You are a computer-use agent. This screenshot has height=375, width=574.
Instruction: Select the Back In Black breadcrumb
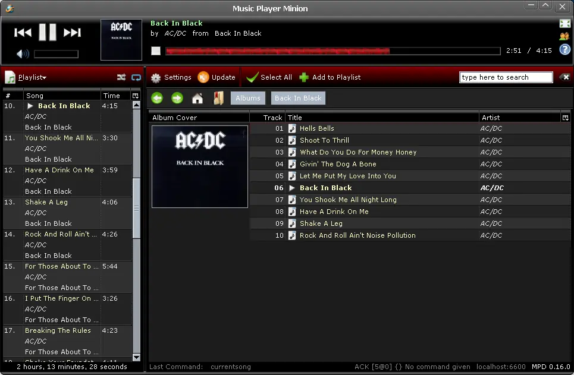298,98
